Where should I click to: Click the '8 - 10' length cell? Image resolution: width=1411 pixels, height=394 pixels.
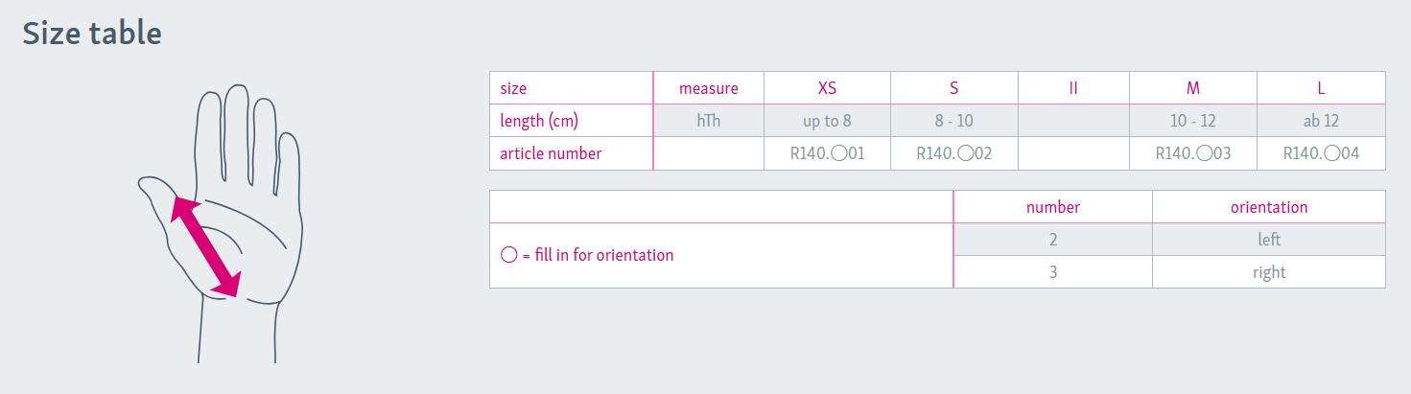pyautogui.click(x=953, y=121)
